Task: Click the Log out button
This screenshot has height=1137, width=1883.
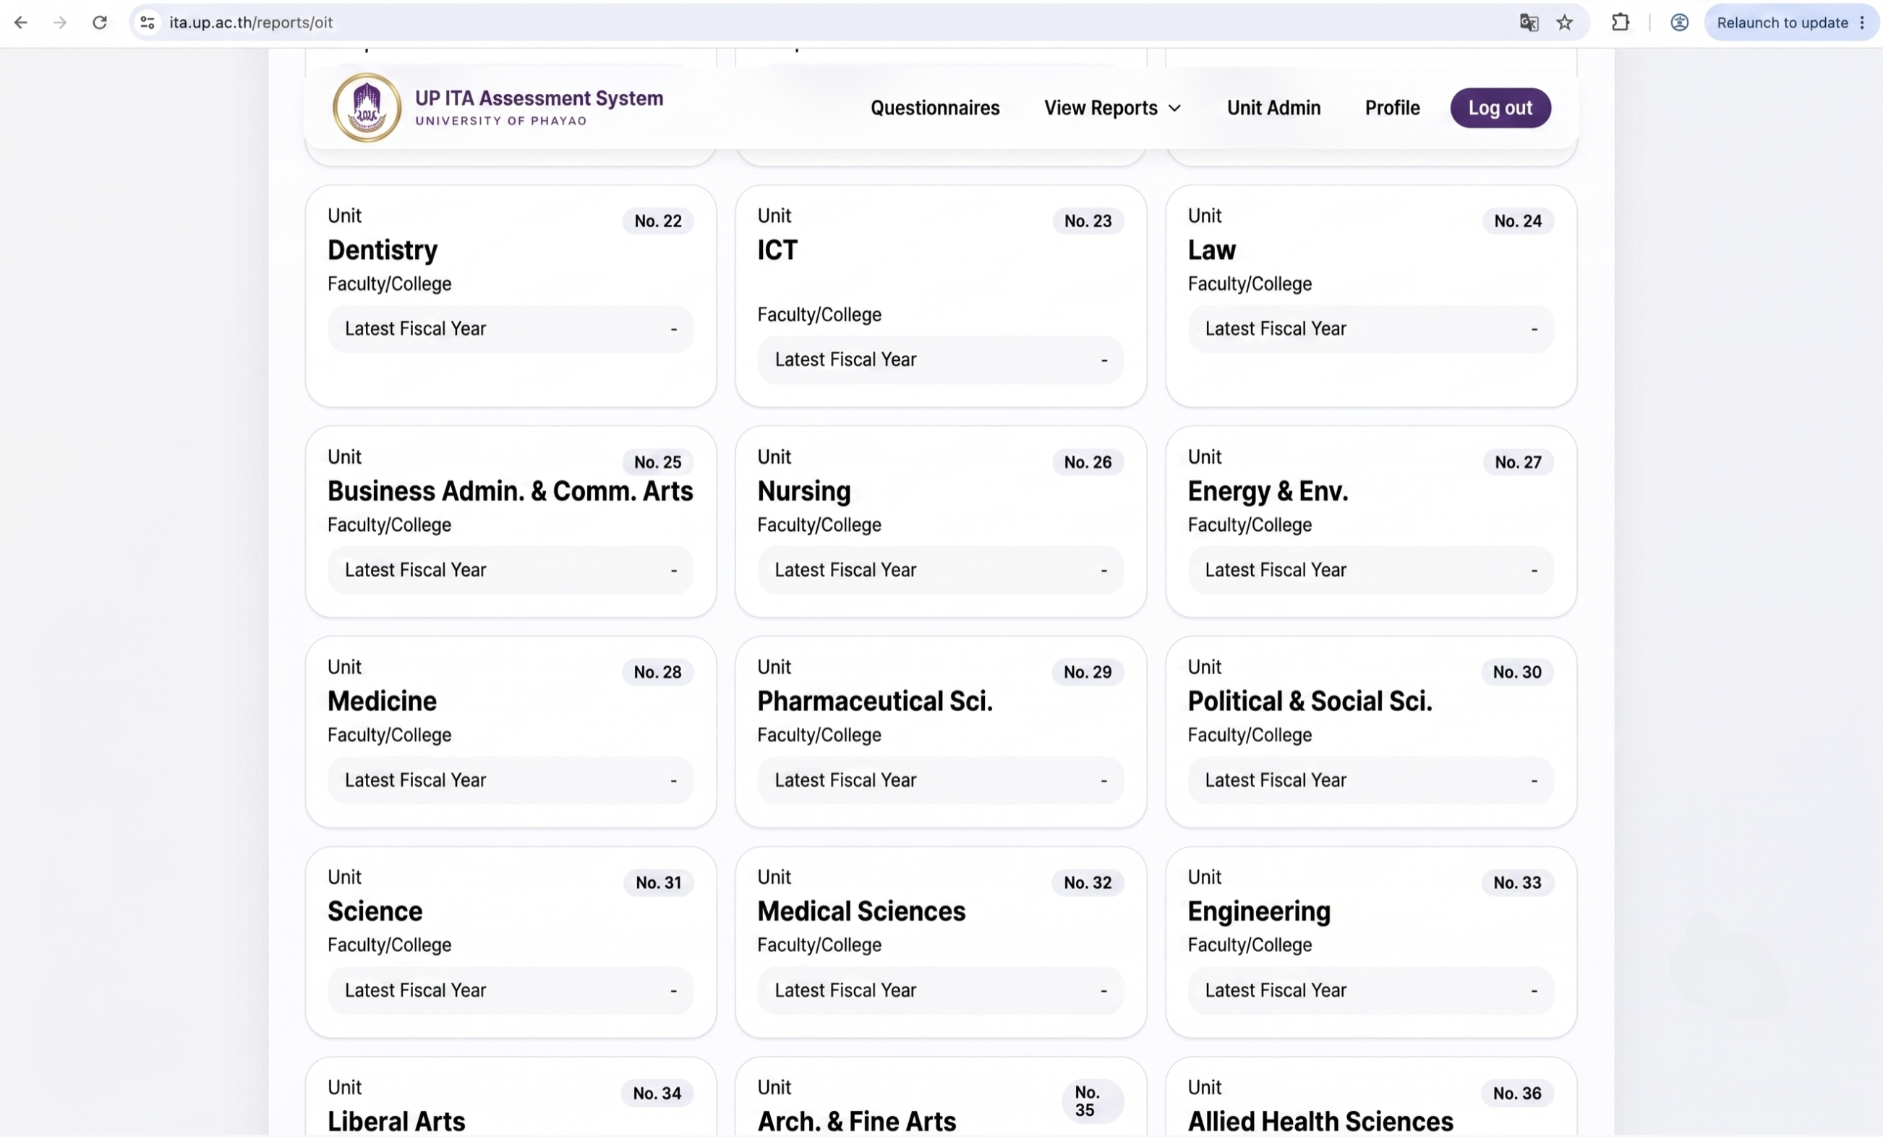Action: coord(1500,108)
